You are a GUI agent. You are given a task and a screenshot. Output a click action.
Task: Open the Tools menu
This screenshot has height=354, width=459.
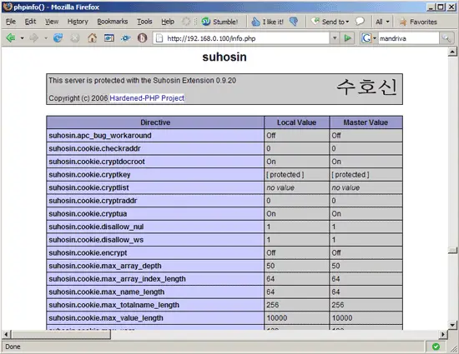(144, 22)
